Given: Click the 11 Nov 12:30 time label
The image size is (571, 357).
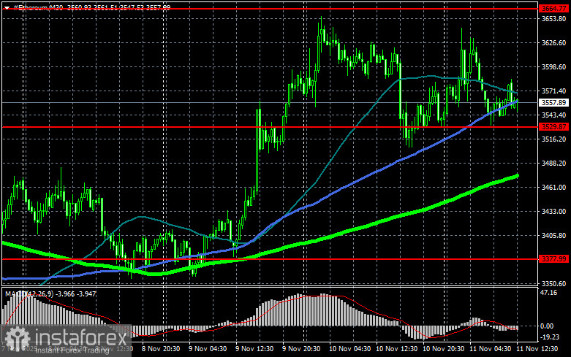Looking at the screenshot, I should pyautogui.click(x=537, y=349).
